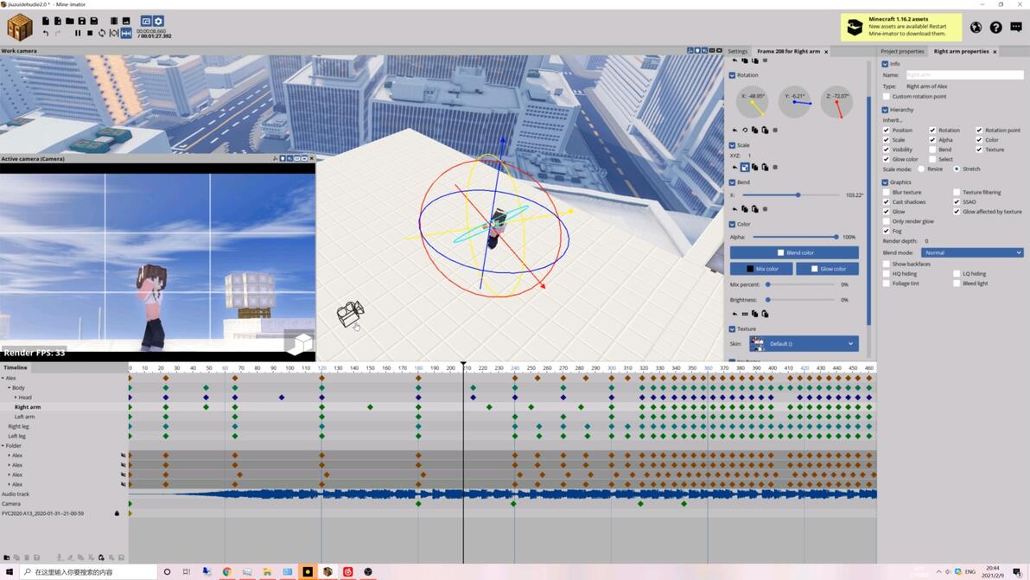Enable the Custom rotation point checkbox
The width and height of the screenshot is (1030, 580).
tap(887, 97)
